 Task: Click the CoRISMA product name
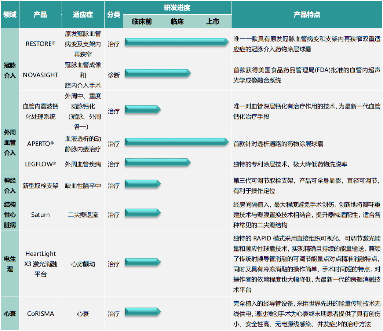[x=40, y=314]
